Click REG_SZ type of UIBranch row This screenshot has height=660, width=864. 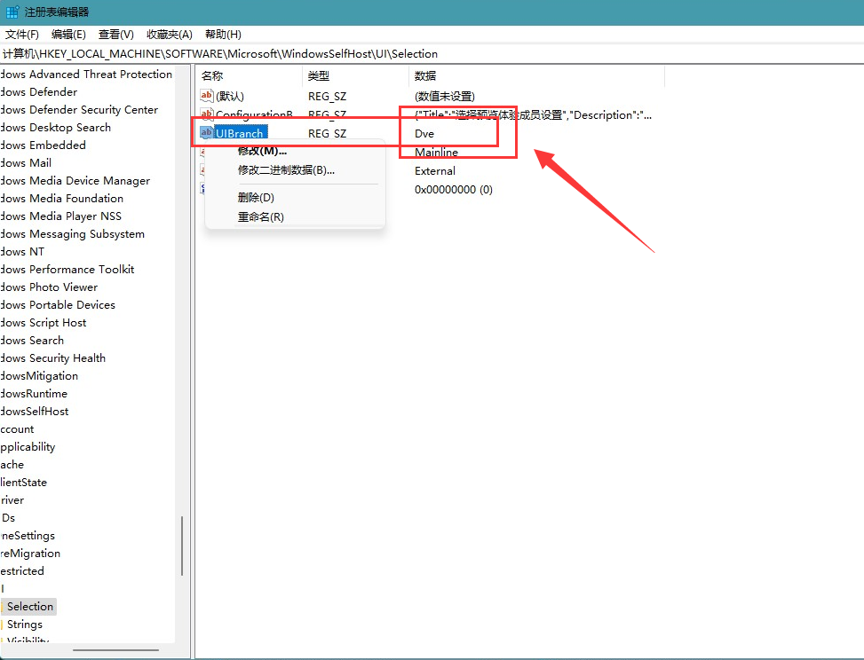point(328,134)
